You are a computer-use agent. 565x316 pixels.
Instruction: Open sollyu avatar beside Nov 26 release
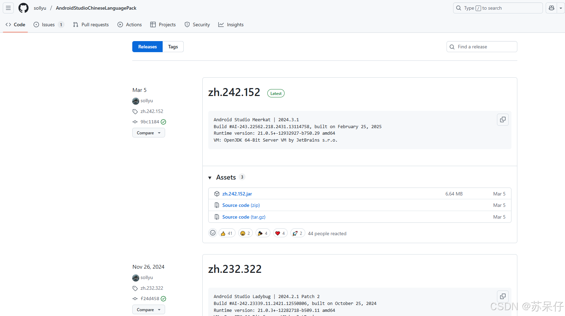tap(136, 278)
